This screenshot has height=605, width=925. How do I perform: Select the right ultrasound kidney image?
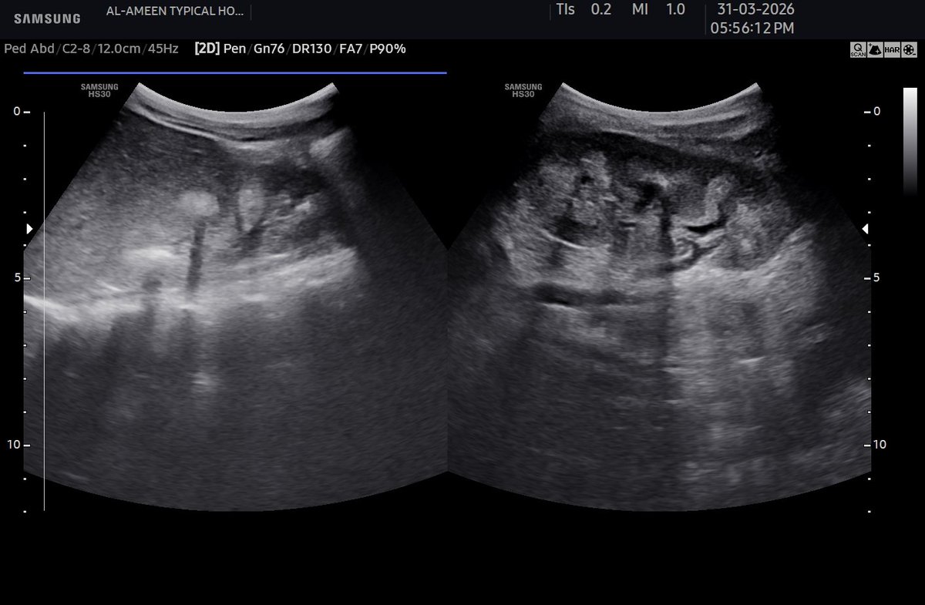click(660, 297)
